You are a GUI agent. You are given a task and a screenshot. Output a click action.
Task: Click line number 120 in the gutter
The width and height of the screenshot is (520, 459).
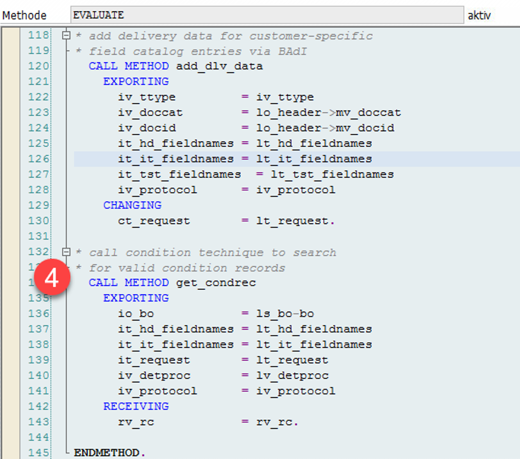click(39, 66)
